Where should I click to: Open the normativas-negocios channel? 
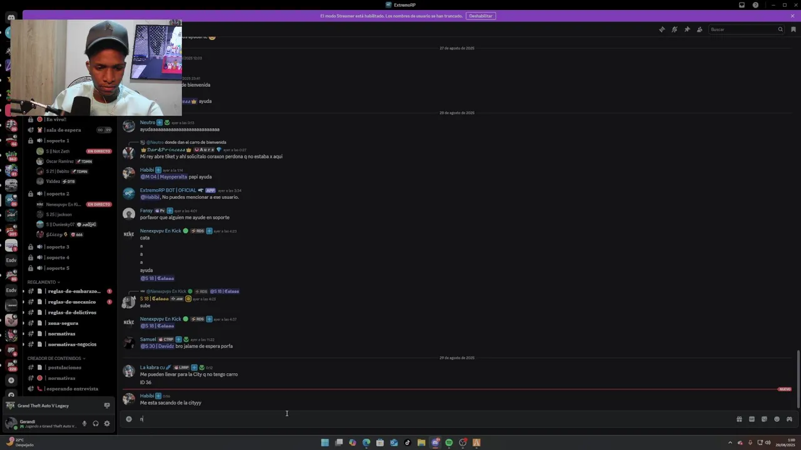(69, 344)
